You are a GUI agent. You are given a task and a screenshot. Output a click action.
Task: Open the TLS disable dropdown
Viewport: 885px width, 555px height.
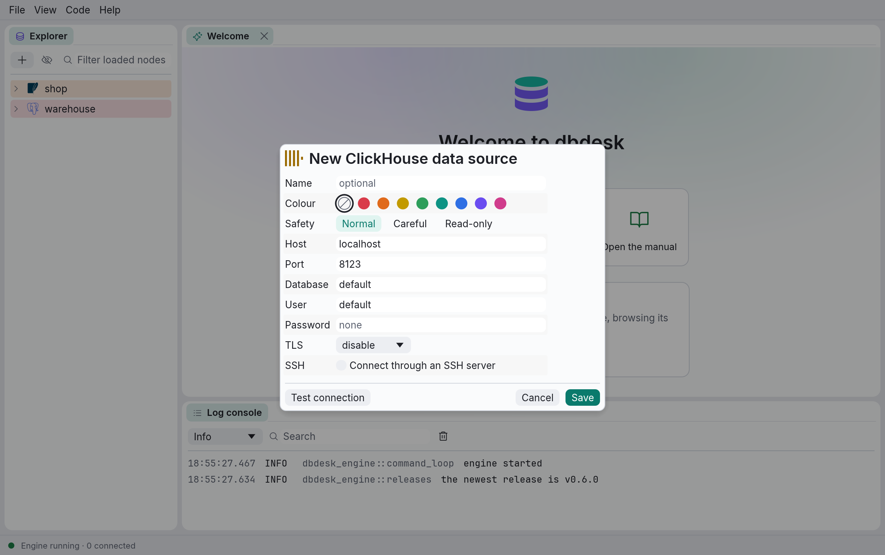coord(373,345)
